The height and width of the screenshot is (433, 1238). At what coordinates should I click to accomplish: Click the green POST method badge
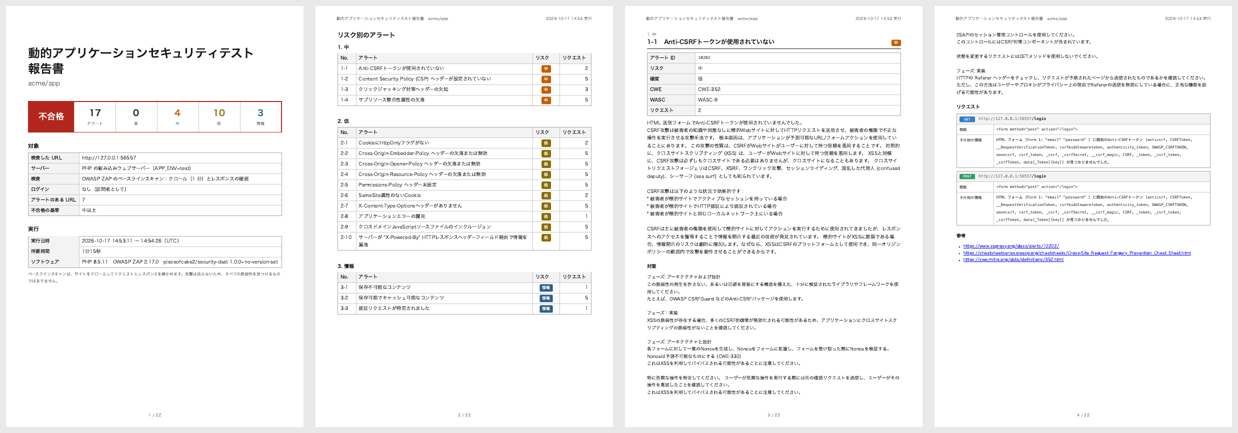pyautogui.click(x=967, y=176)
